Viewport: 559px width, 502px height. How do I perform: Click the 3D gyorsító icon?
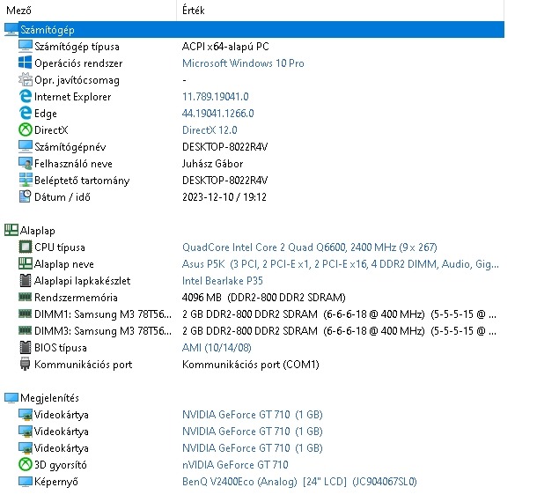(25, 464)
